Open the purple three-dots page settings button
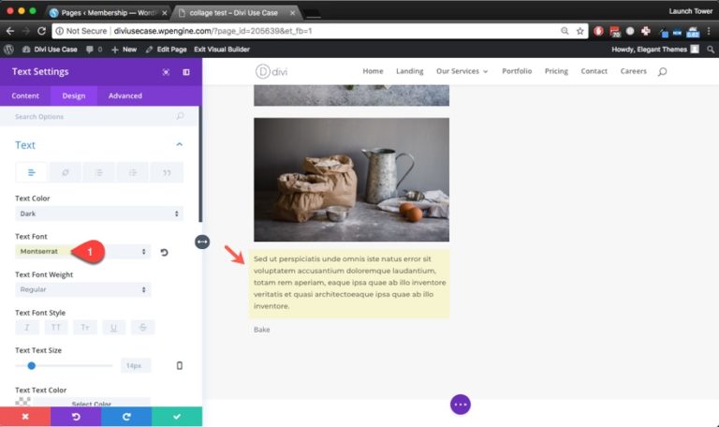The image size is (719, 427). tap(460, 404)
